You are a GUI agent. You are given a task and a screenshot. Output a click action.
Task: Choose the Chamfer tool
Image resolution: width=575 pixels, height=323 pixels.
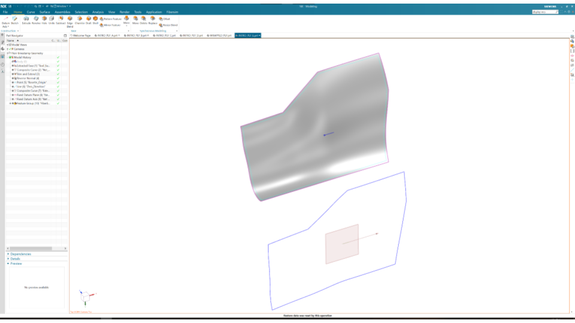(79, 20)
